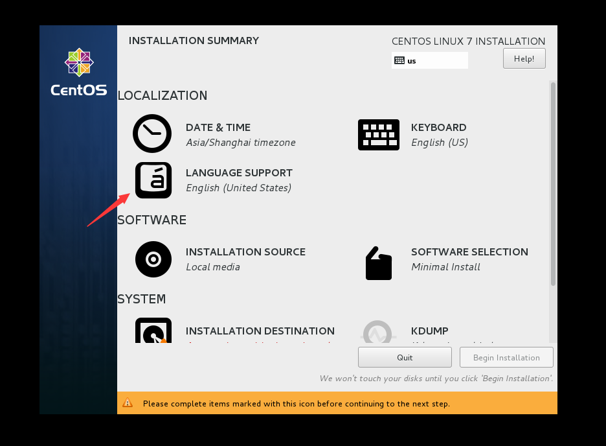
Task: Click the Keyboard layout icon
Action: click(x=378, y=135)
